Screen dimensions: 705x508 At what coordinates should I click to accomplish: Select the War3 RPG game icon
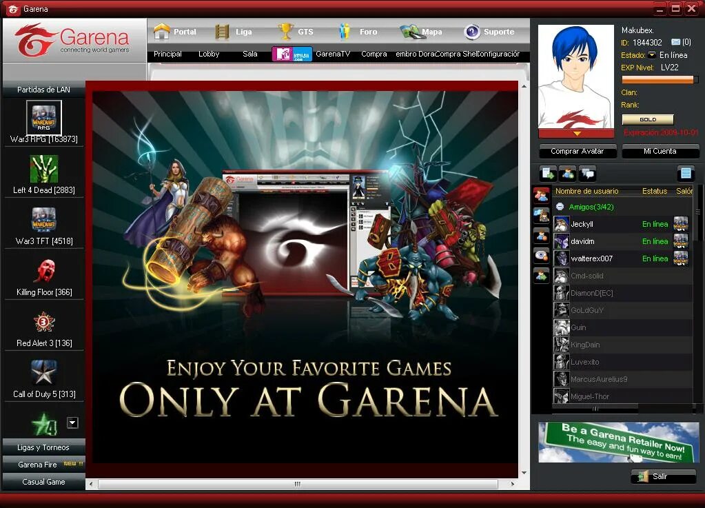44,118
